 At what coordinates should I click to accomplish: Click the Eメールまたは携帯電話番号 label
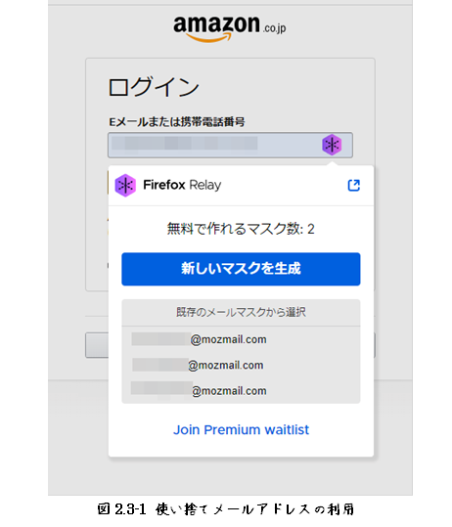pyautogui.click(x=177, y=121)
